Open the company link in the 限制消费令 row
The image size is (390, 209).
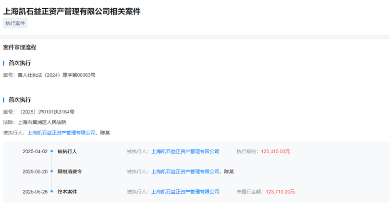pyautogui.click(x=185, y=172)
